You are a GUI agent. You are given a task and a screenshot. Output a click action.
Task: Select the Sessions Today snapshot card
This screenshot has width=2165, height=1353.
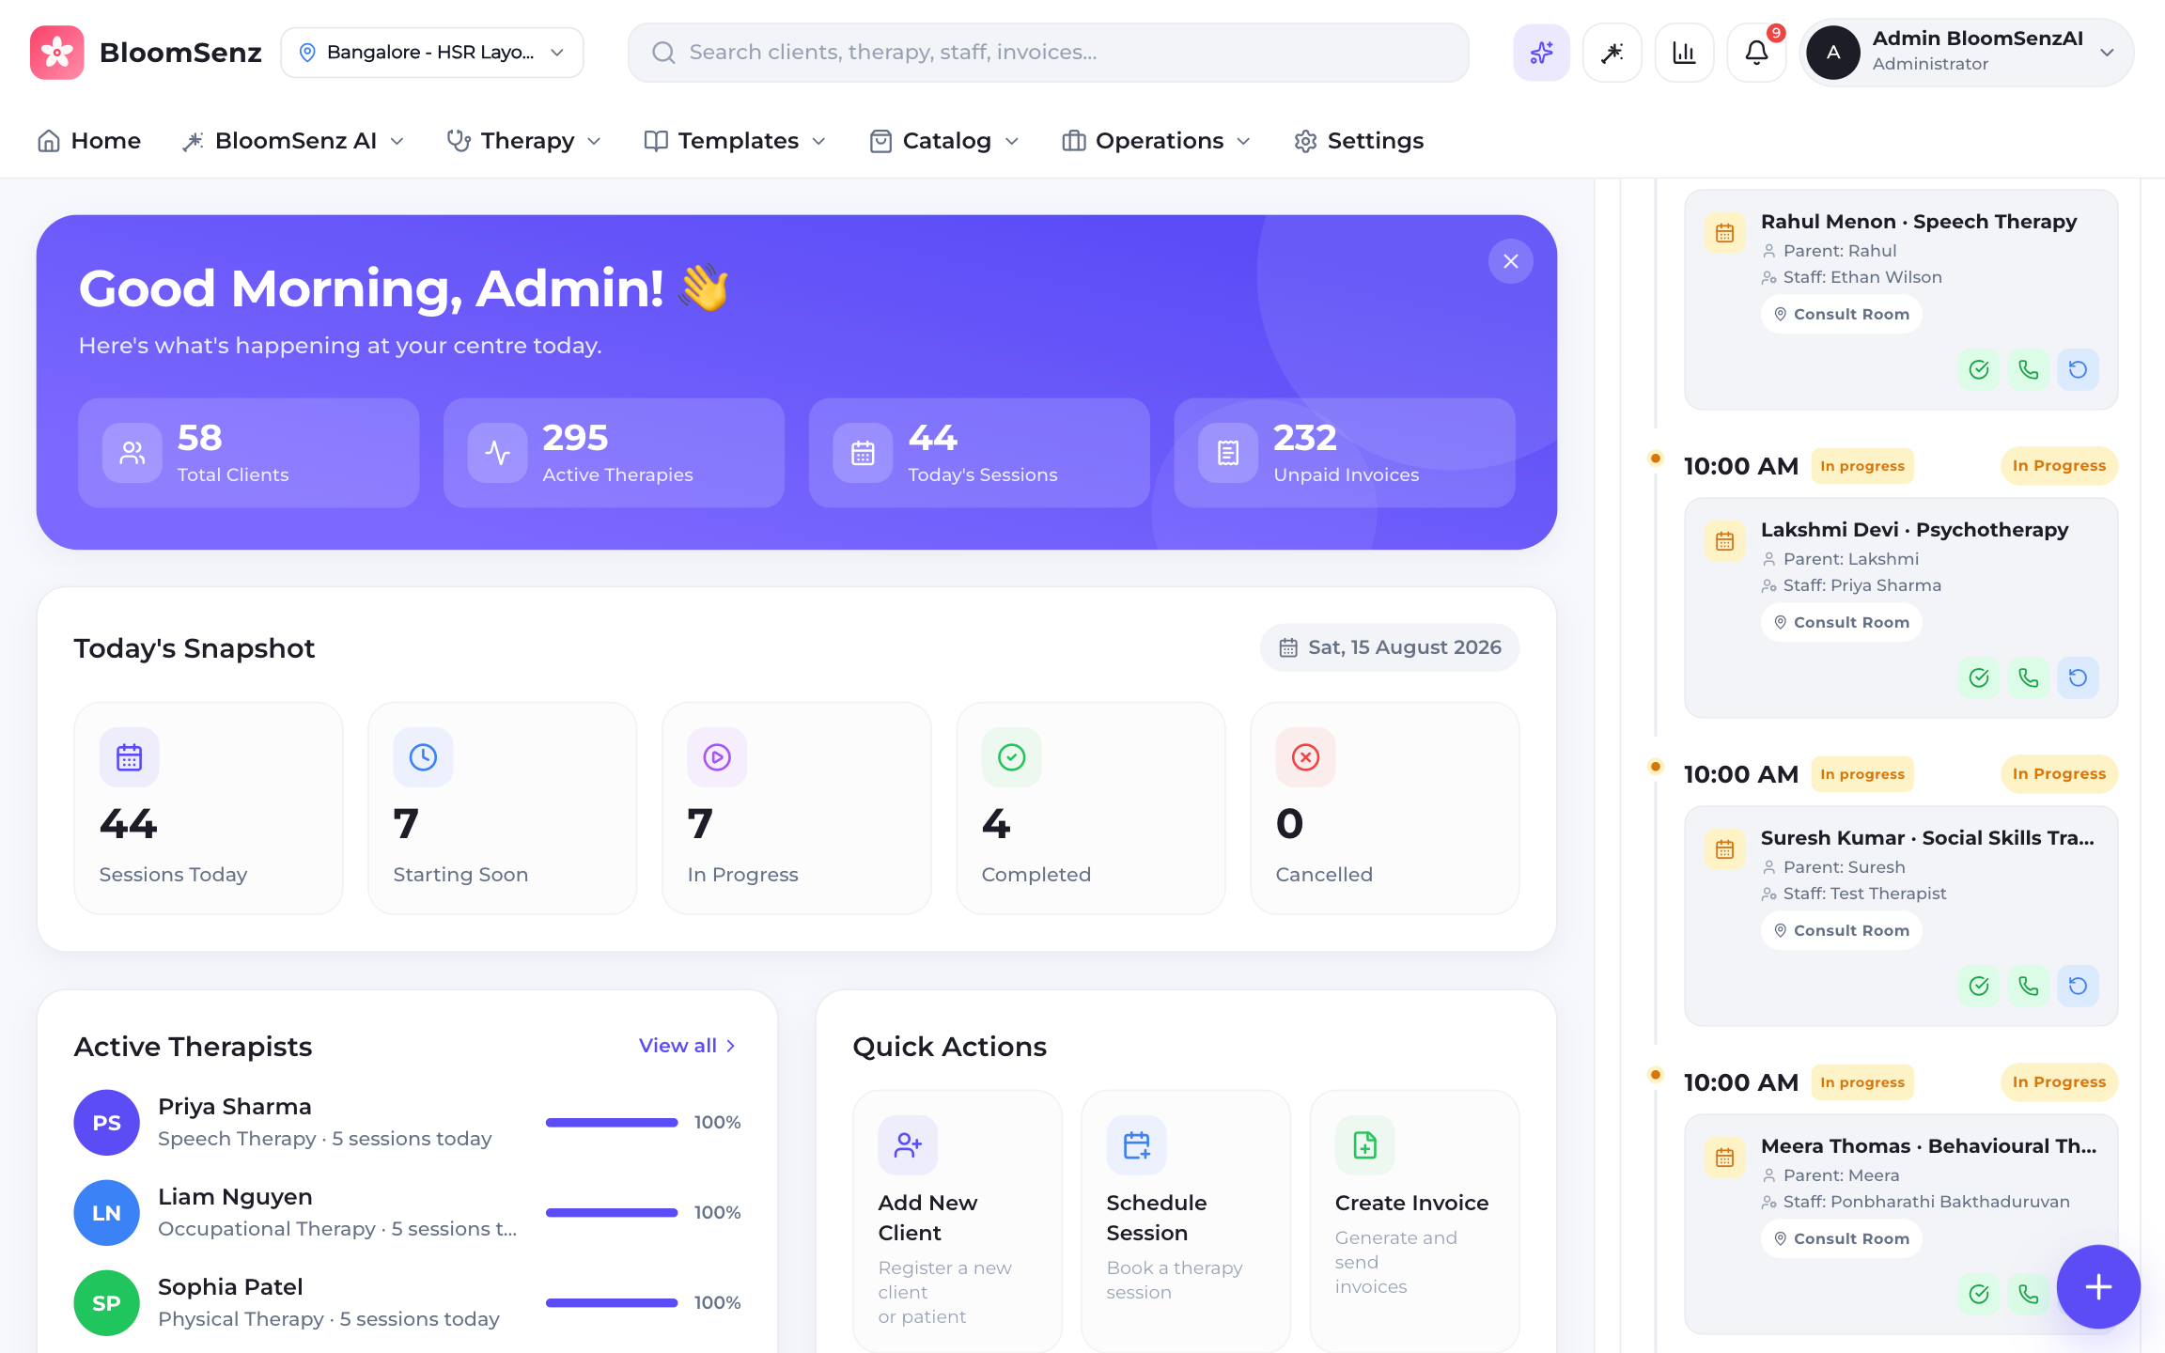[209, 808]
